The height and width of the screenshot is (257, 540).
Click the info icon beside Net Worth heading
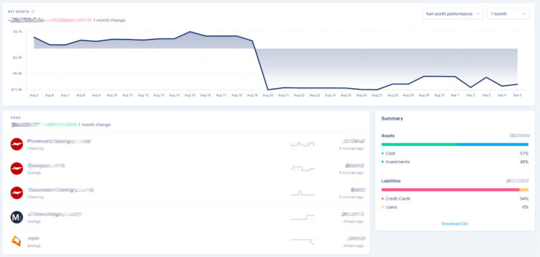pyautogui.click(x=33, y=11)
